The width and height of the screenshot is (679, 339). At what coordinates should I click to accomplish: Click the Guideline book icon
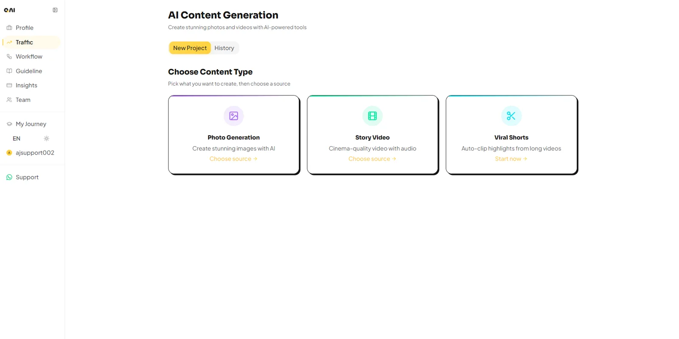coord(9,71)
